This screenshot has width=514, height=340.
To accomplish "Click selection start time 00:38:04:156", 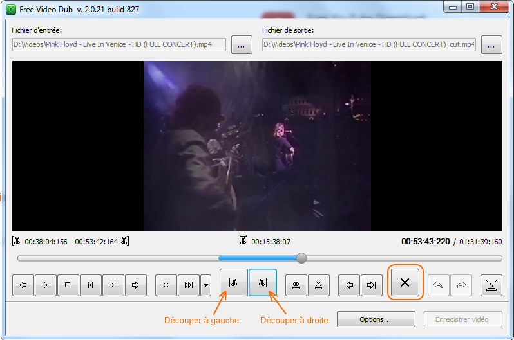I will pos(46,242).
